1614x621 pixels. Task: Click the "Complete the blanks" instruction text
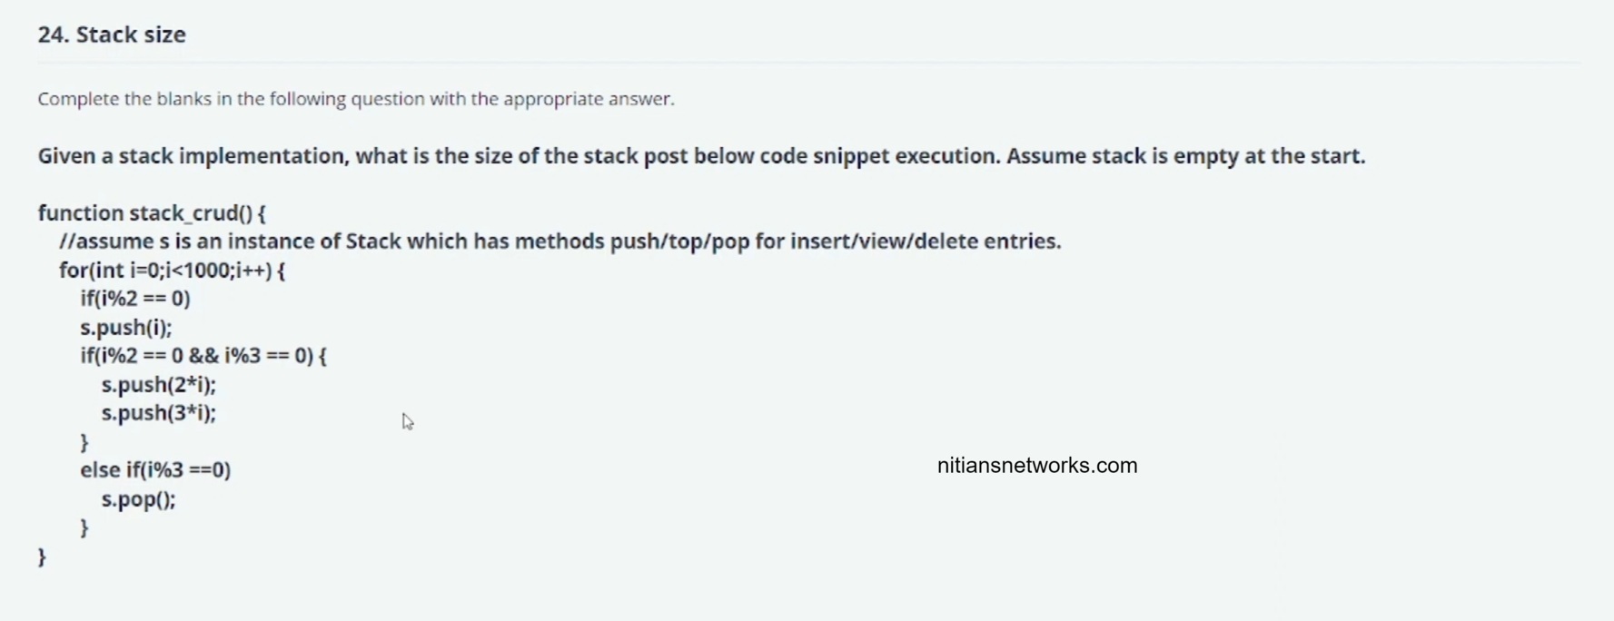click(x=355, y=99)
